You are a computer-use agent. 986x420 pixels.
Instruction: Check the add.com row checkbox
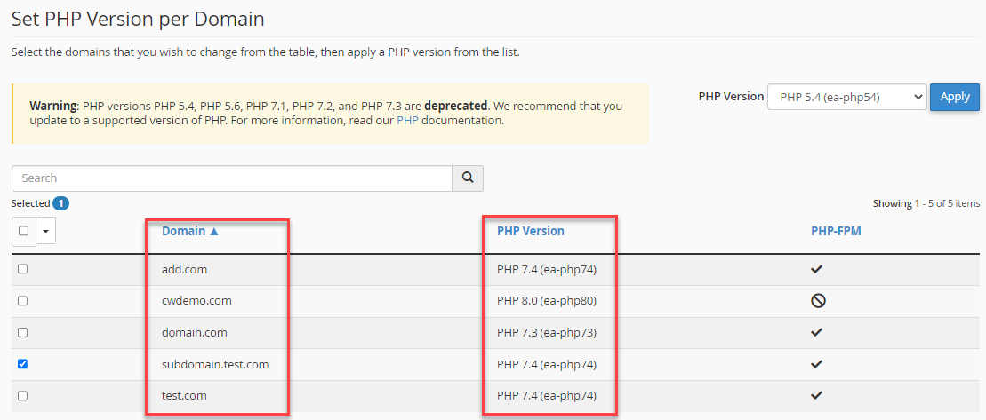click(x=23, y=269)
